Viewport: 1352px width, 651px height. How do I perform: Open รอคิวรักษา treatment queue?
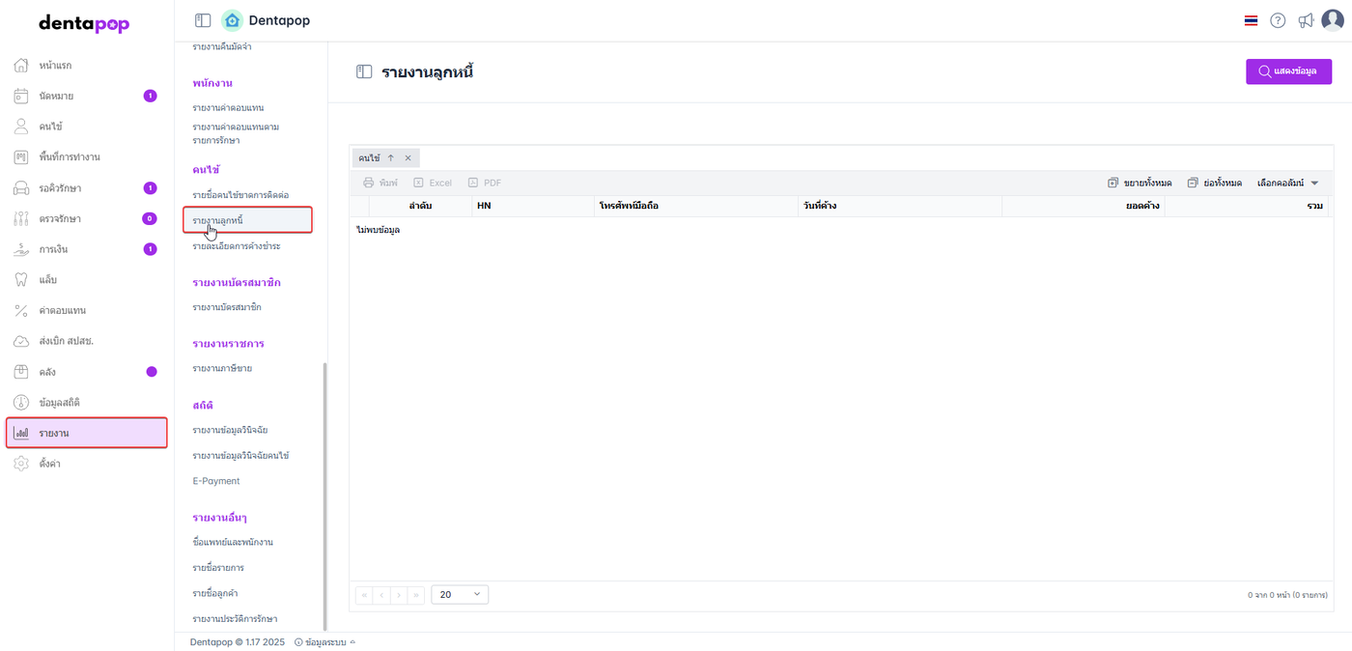pyautogui.click(x=86, y=188)
